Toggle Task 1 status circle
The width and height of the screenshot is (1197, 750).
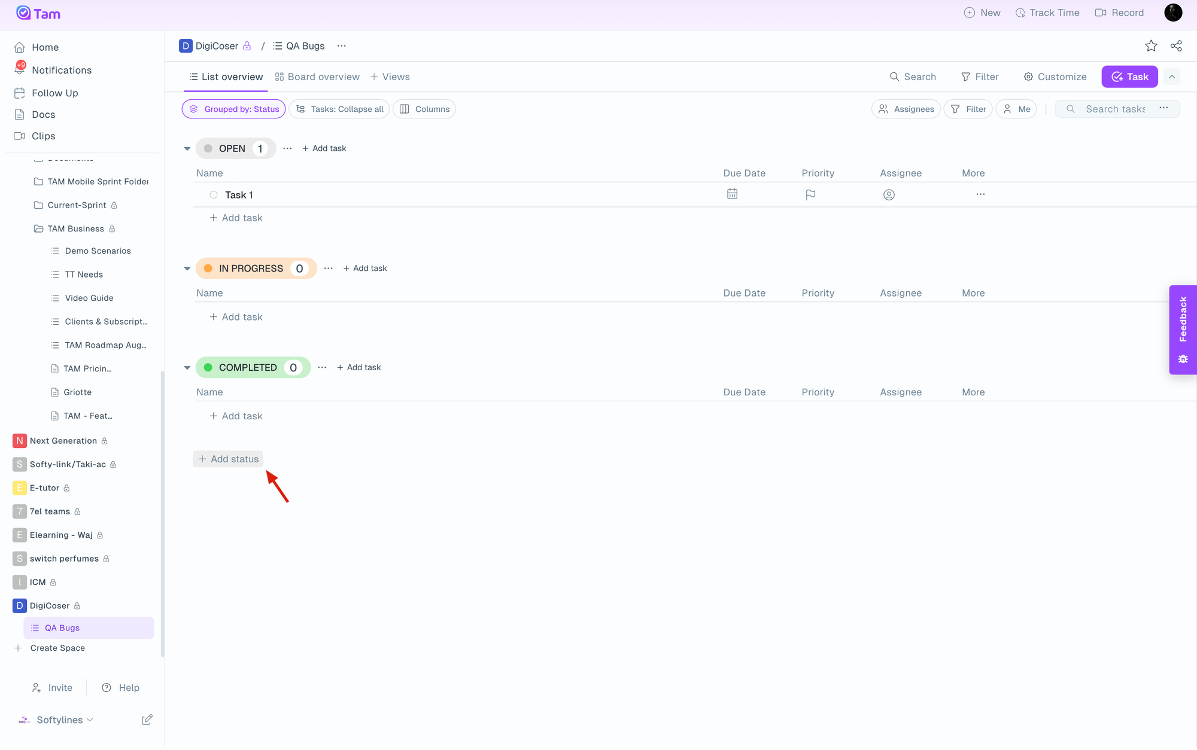click(214, 195)
